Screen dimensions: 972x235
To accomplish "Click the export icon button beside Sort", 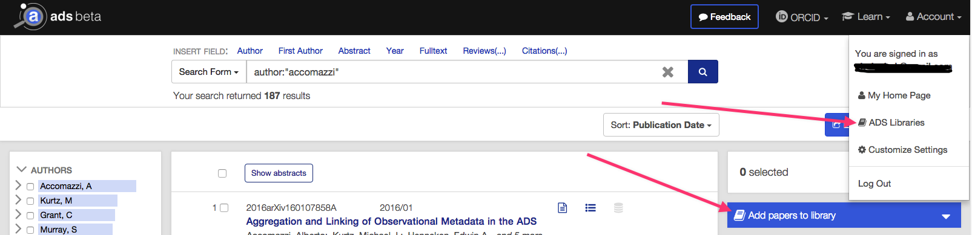I will [x=836, y=124].
